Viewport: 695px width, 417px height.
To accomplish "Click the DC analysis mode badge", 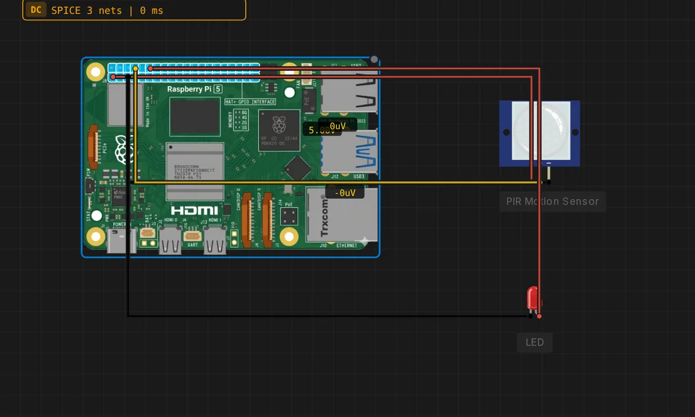I will 36,10.
